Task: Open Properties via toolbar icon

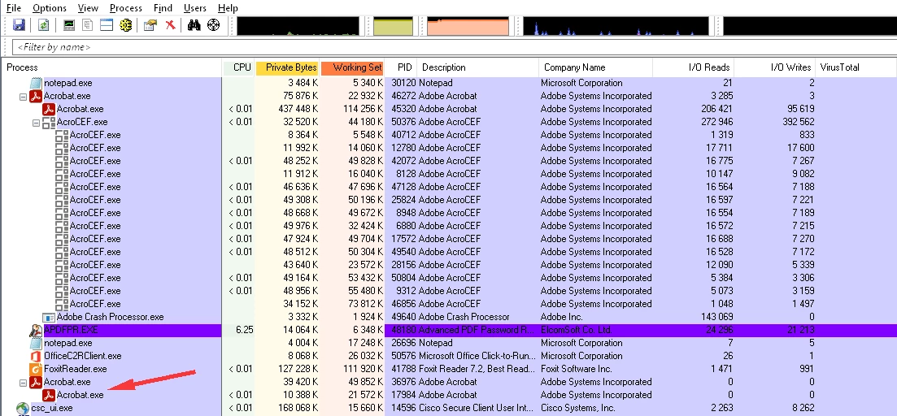Action: 150,25
